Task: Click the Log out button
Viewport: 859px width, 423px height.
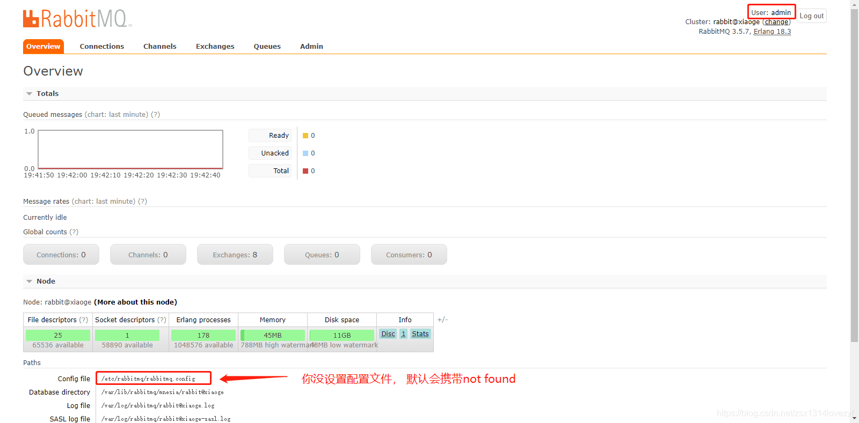Action: coord(812,16)
